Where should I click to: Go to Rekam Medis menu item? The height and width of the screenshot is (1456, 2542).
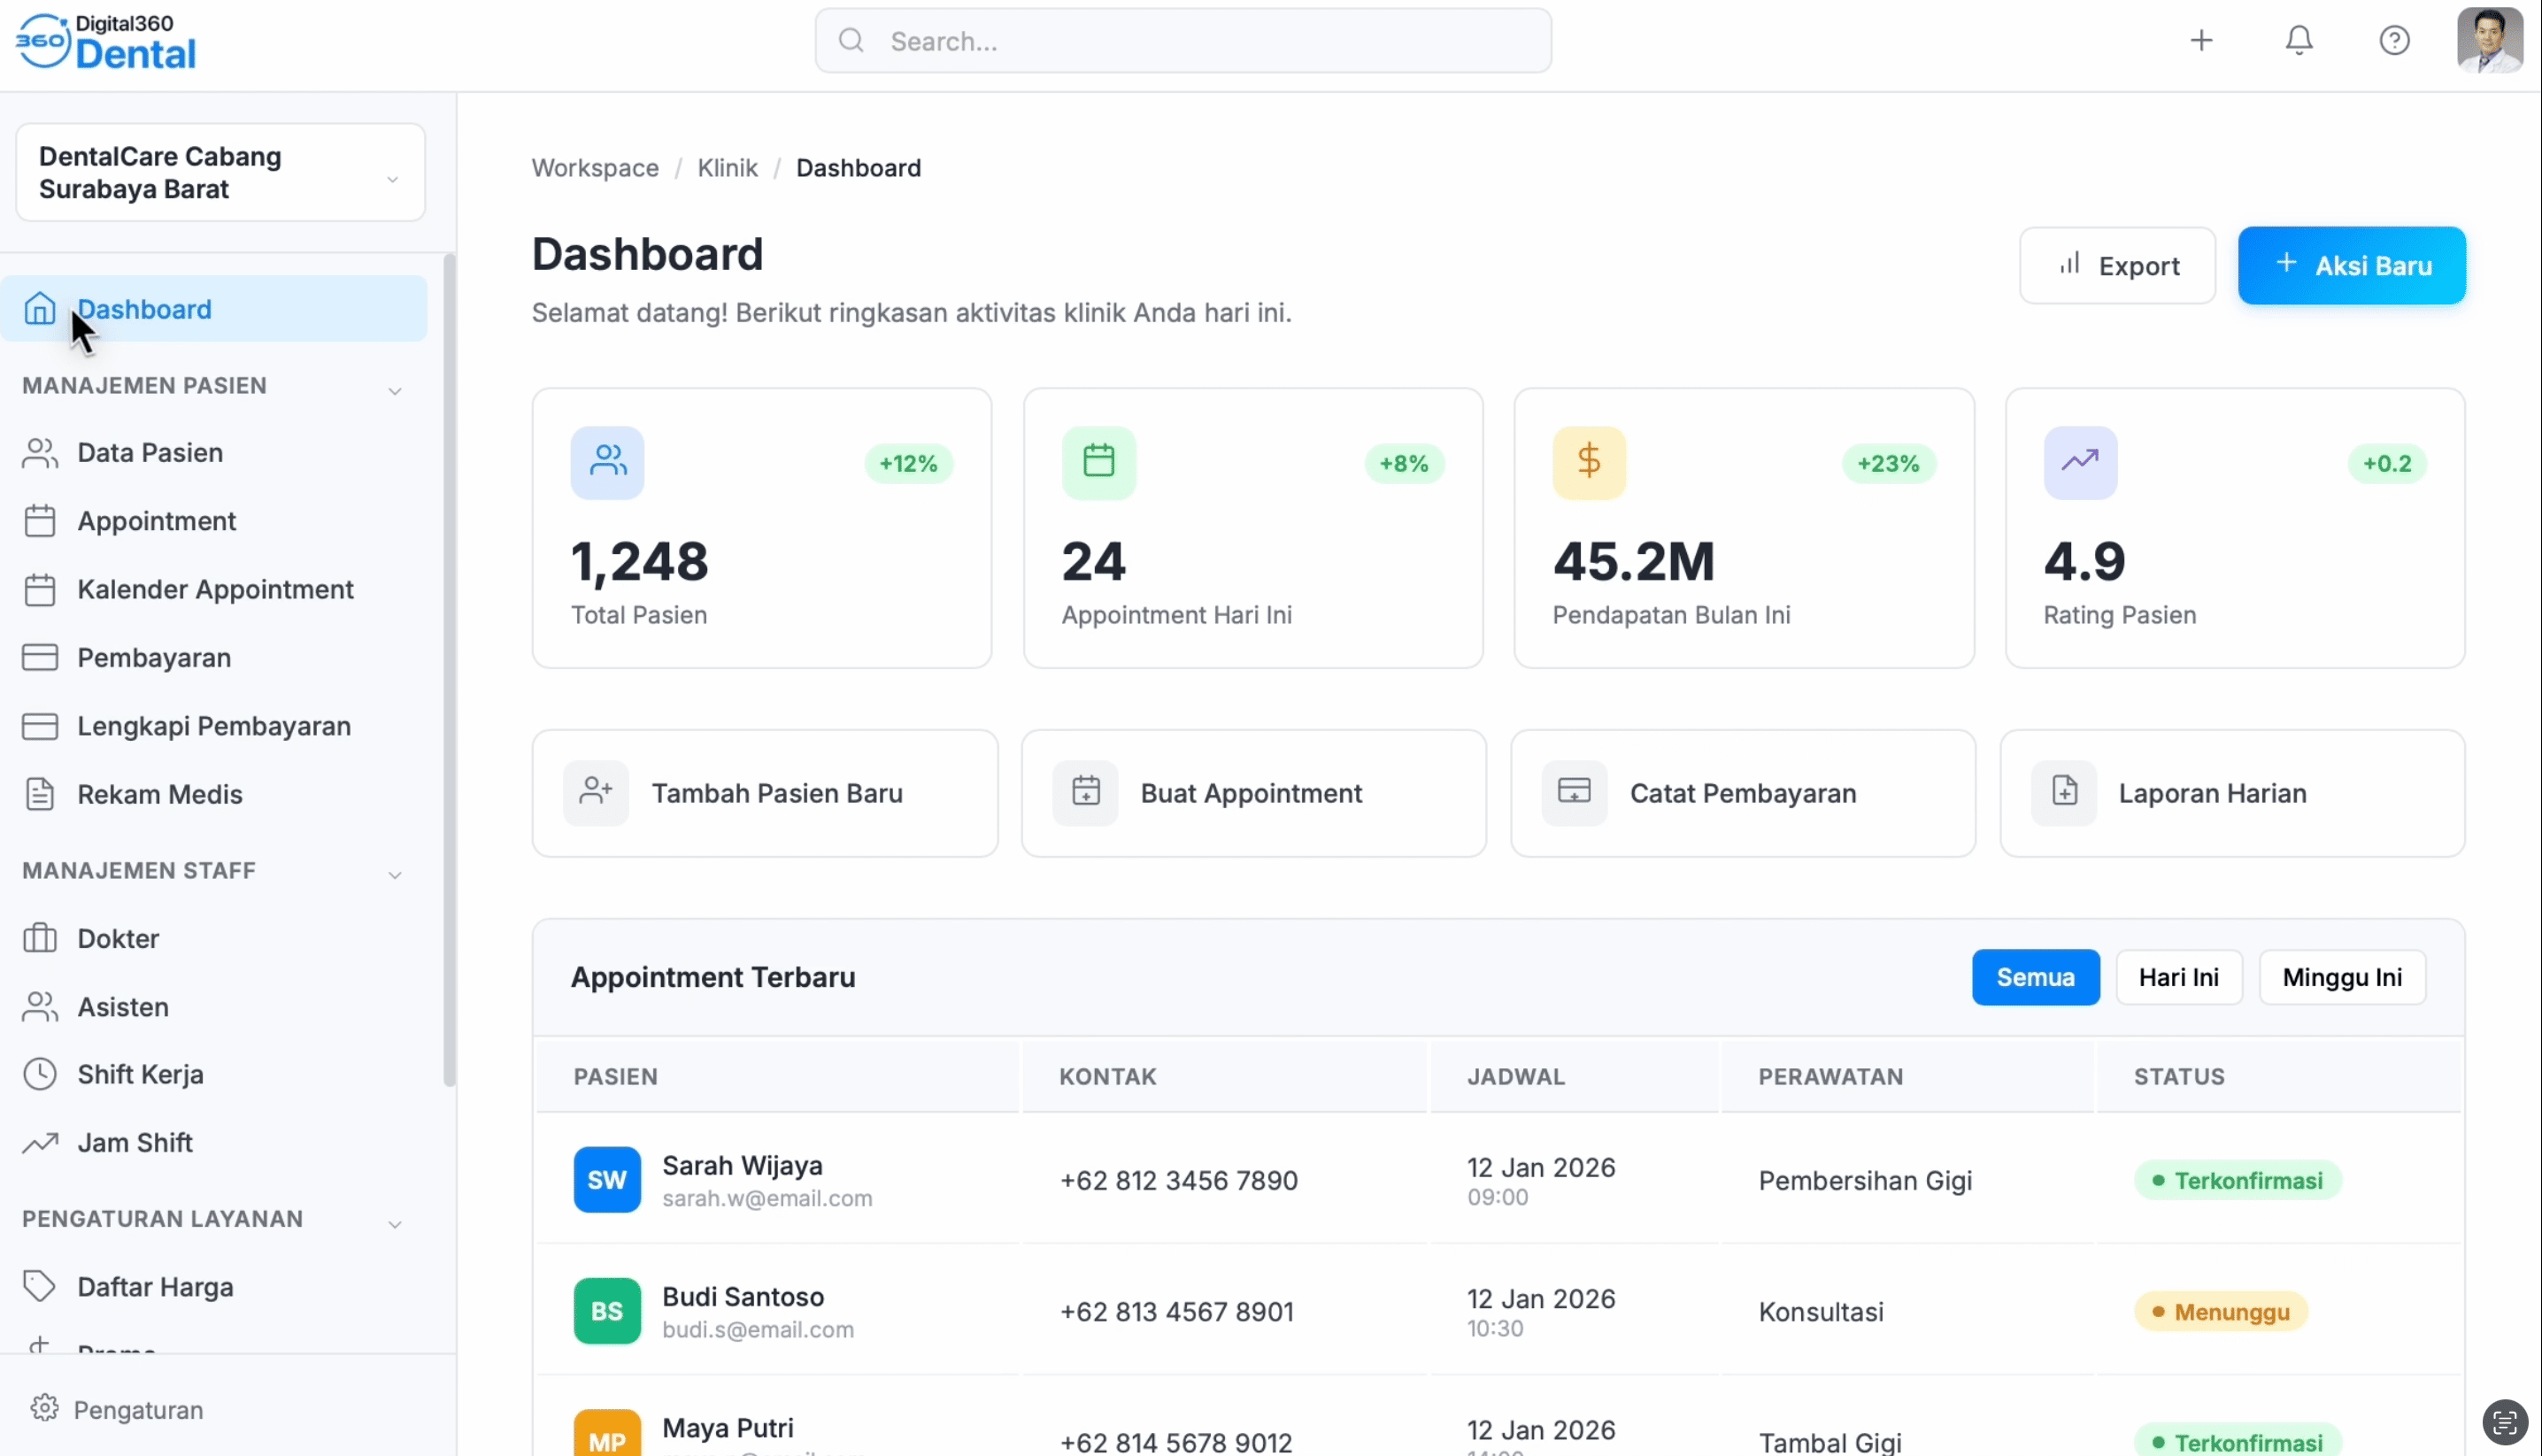(x=160, y=794)
